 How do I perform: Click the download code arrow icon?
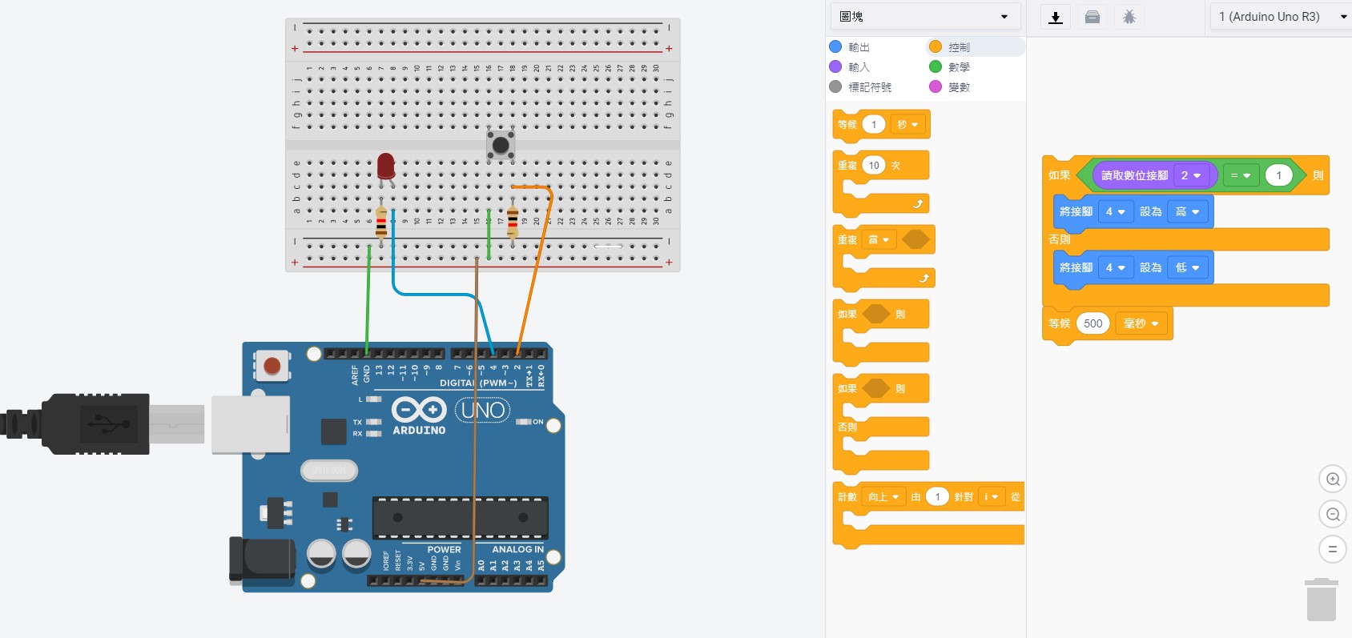click(x=1056, y=17)
